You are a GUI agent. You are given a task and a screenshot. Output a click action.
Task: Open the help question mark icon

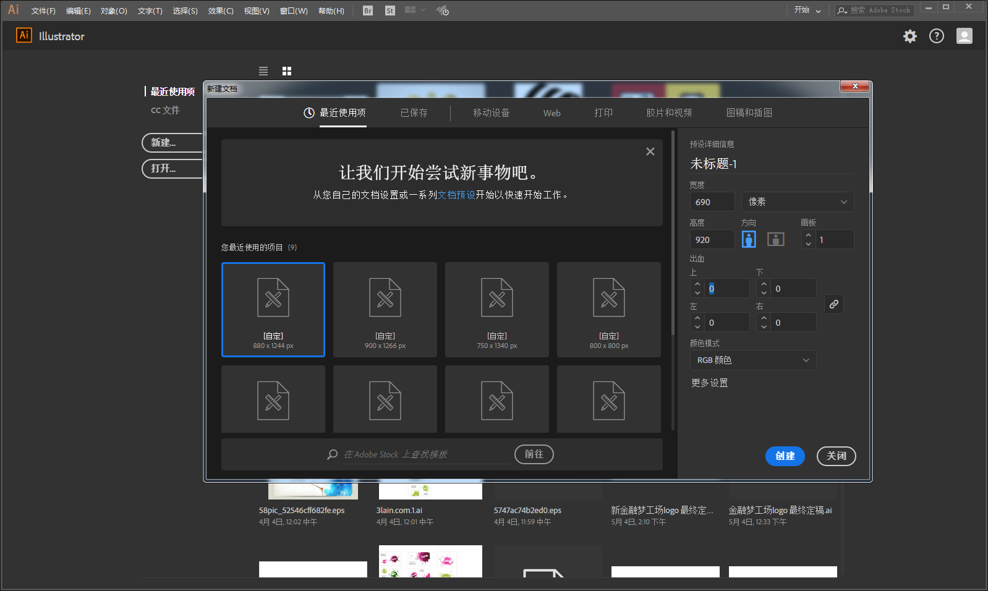[x=937, y=36]
